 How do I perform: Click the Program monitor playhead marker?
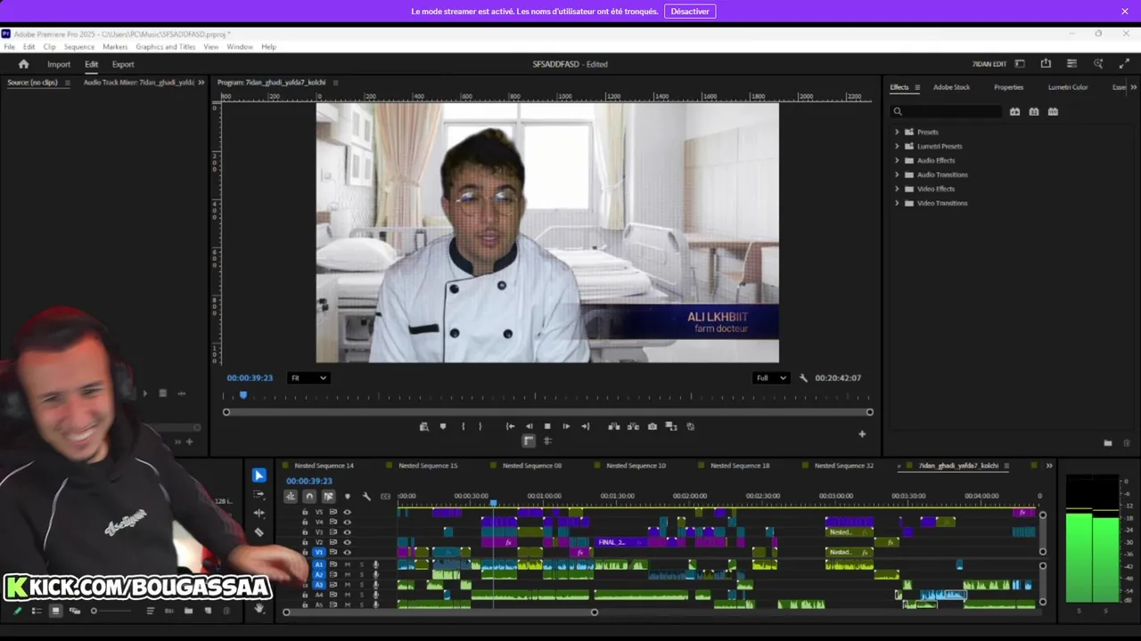point(242,394)
